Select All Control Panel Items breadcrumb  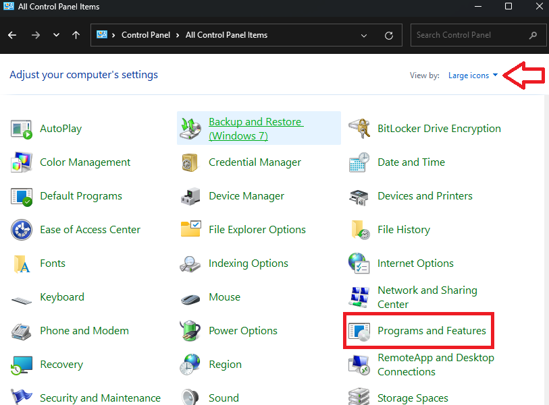tap(226, 35)
